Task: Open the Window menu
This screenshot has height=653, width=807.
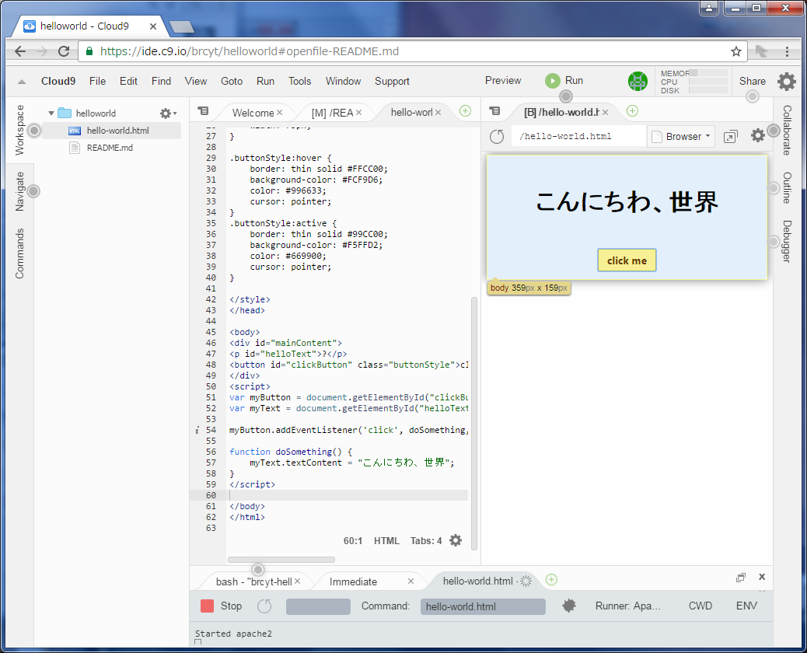Action: pos(343,81)
